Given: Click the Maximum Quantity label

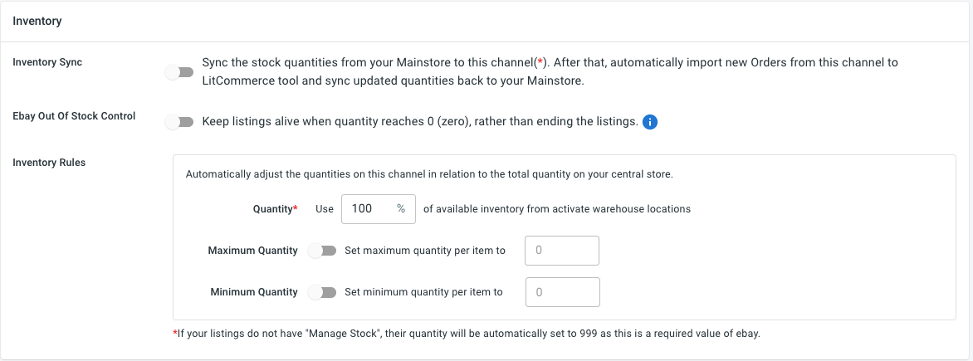Looking at the screenshot, I should (x=252, y=251).
